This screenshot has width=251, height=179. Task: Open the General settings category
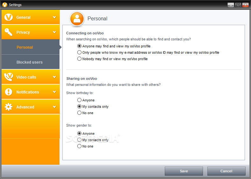tap(31, 17)
